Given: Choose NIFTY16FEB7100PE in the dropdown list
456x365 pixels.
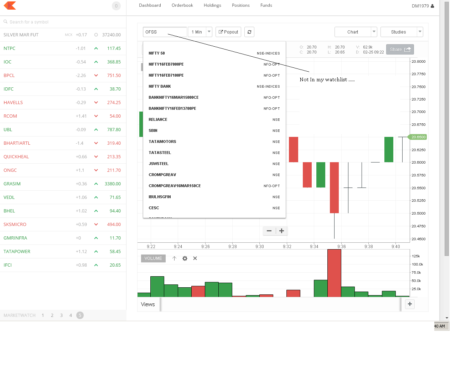Looking at the screenshot, I should 214,76.
